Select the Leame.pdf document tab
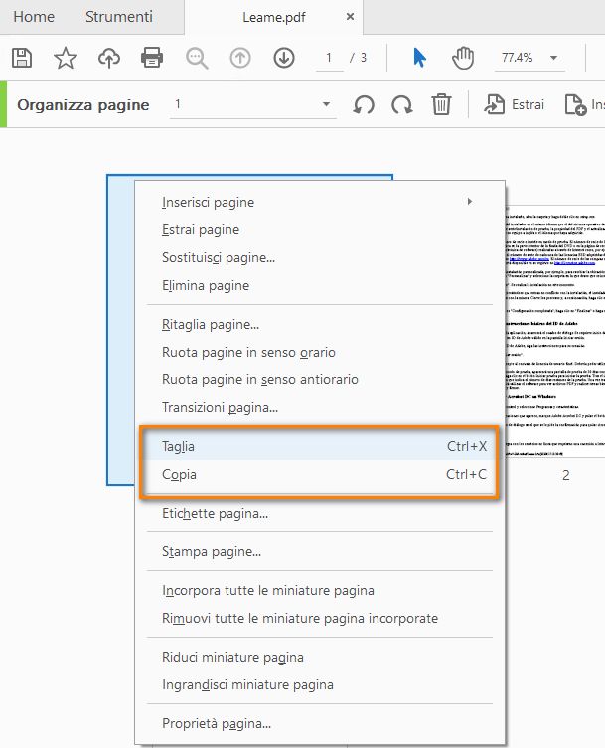Image resolution: width=605 pixels, height=748 pixels. (274, 17)
